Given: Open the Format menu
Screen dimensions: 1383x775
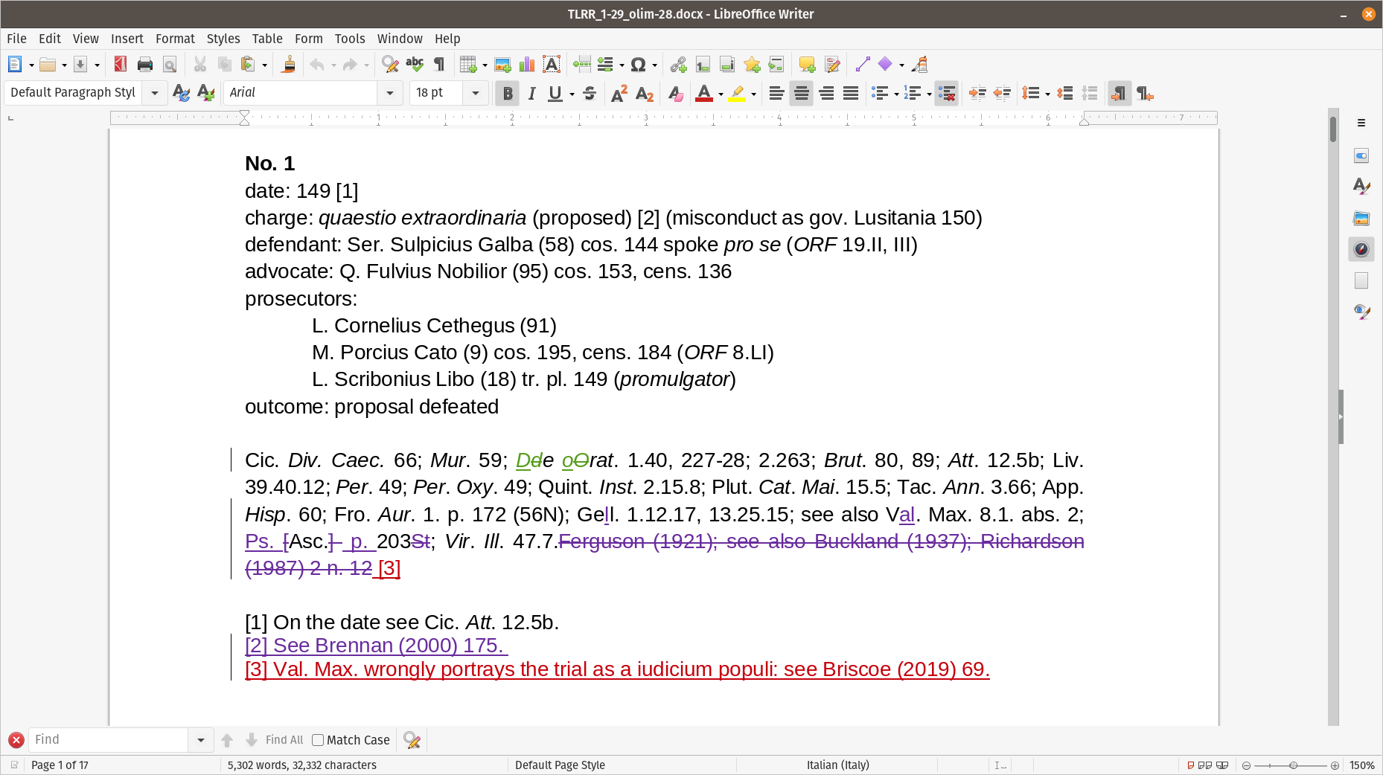Looking at the screenshot, I should point(175,39).
